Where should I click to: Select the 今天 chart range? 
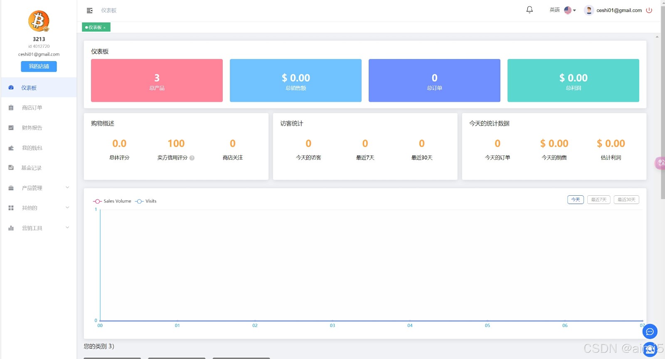575,200
